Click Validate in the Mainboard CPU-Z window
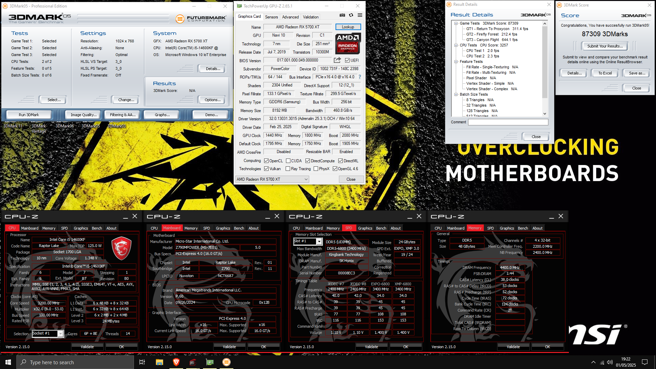 click(x=229, y=347)
